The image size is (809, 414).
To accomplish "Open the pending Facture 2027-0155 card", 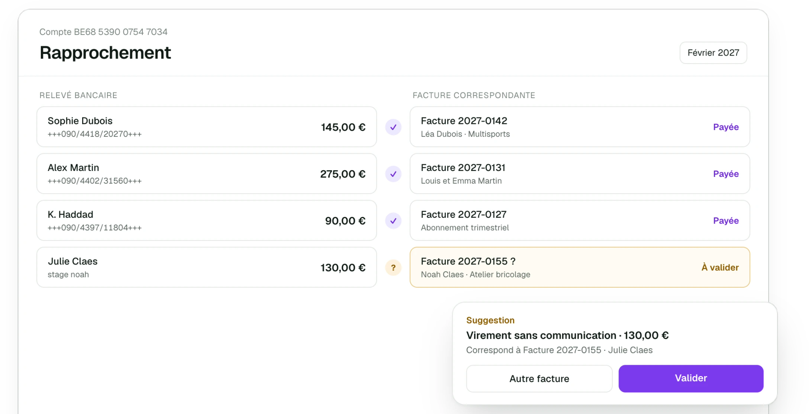I will (579, 267).
